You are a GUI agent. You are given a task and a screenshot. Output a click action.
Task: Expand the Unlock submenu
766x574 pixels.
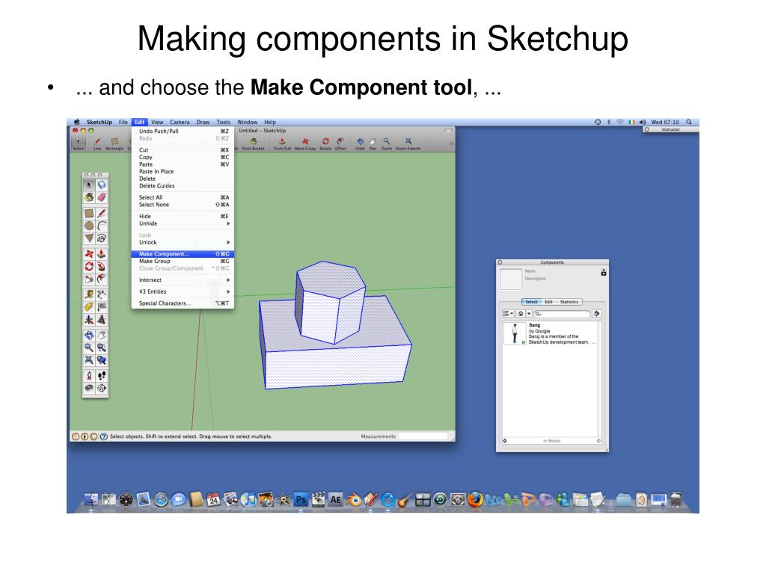[x=183, y=242]
